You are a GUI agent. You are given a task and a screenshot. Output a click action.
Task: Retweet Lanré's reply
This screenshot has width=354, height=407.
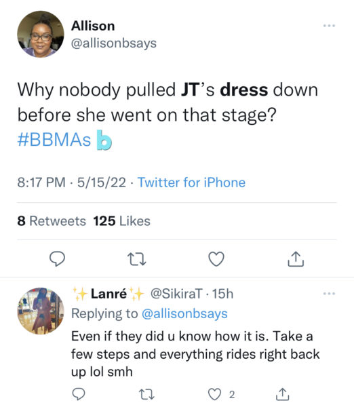(146, 395)
